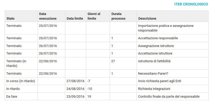Select the Assegnazione istruttore row
This screenshot has width=213, height=101.
coord(107,46)
